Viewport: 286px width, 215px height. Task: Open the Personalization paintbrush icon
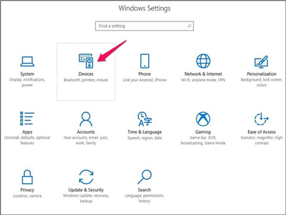point(261,62)
